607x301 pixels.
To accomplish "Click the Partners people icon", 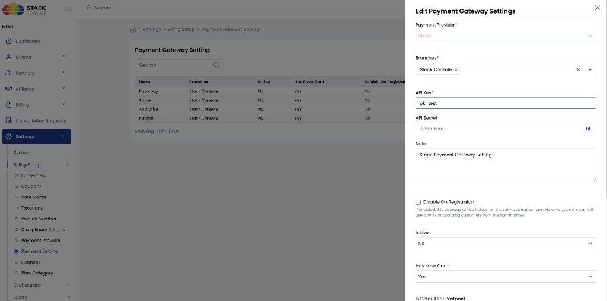I will pyautogui.click(x=8, y=73).
